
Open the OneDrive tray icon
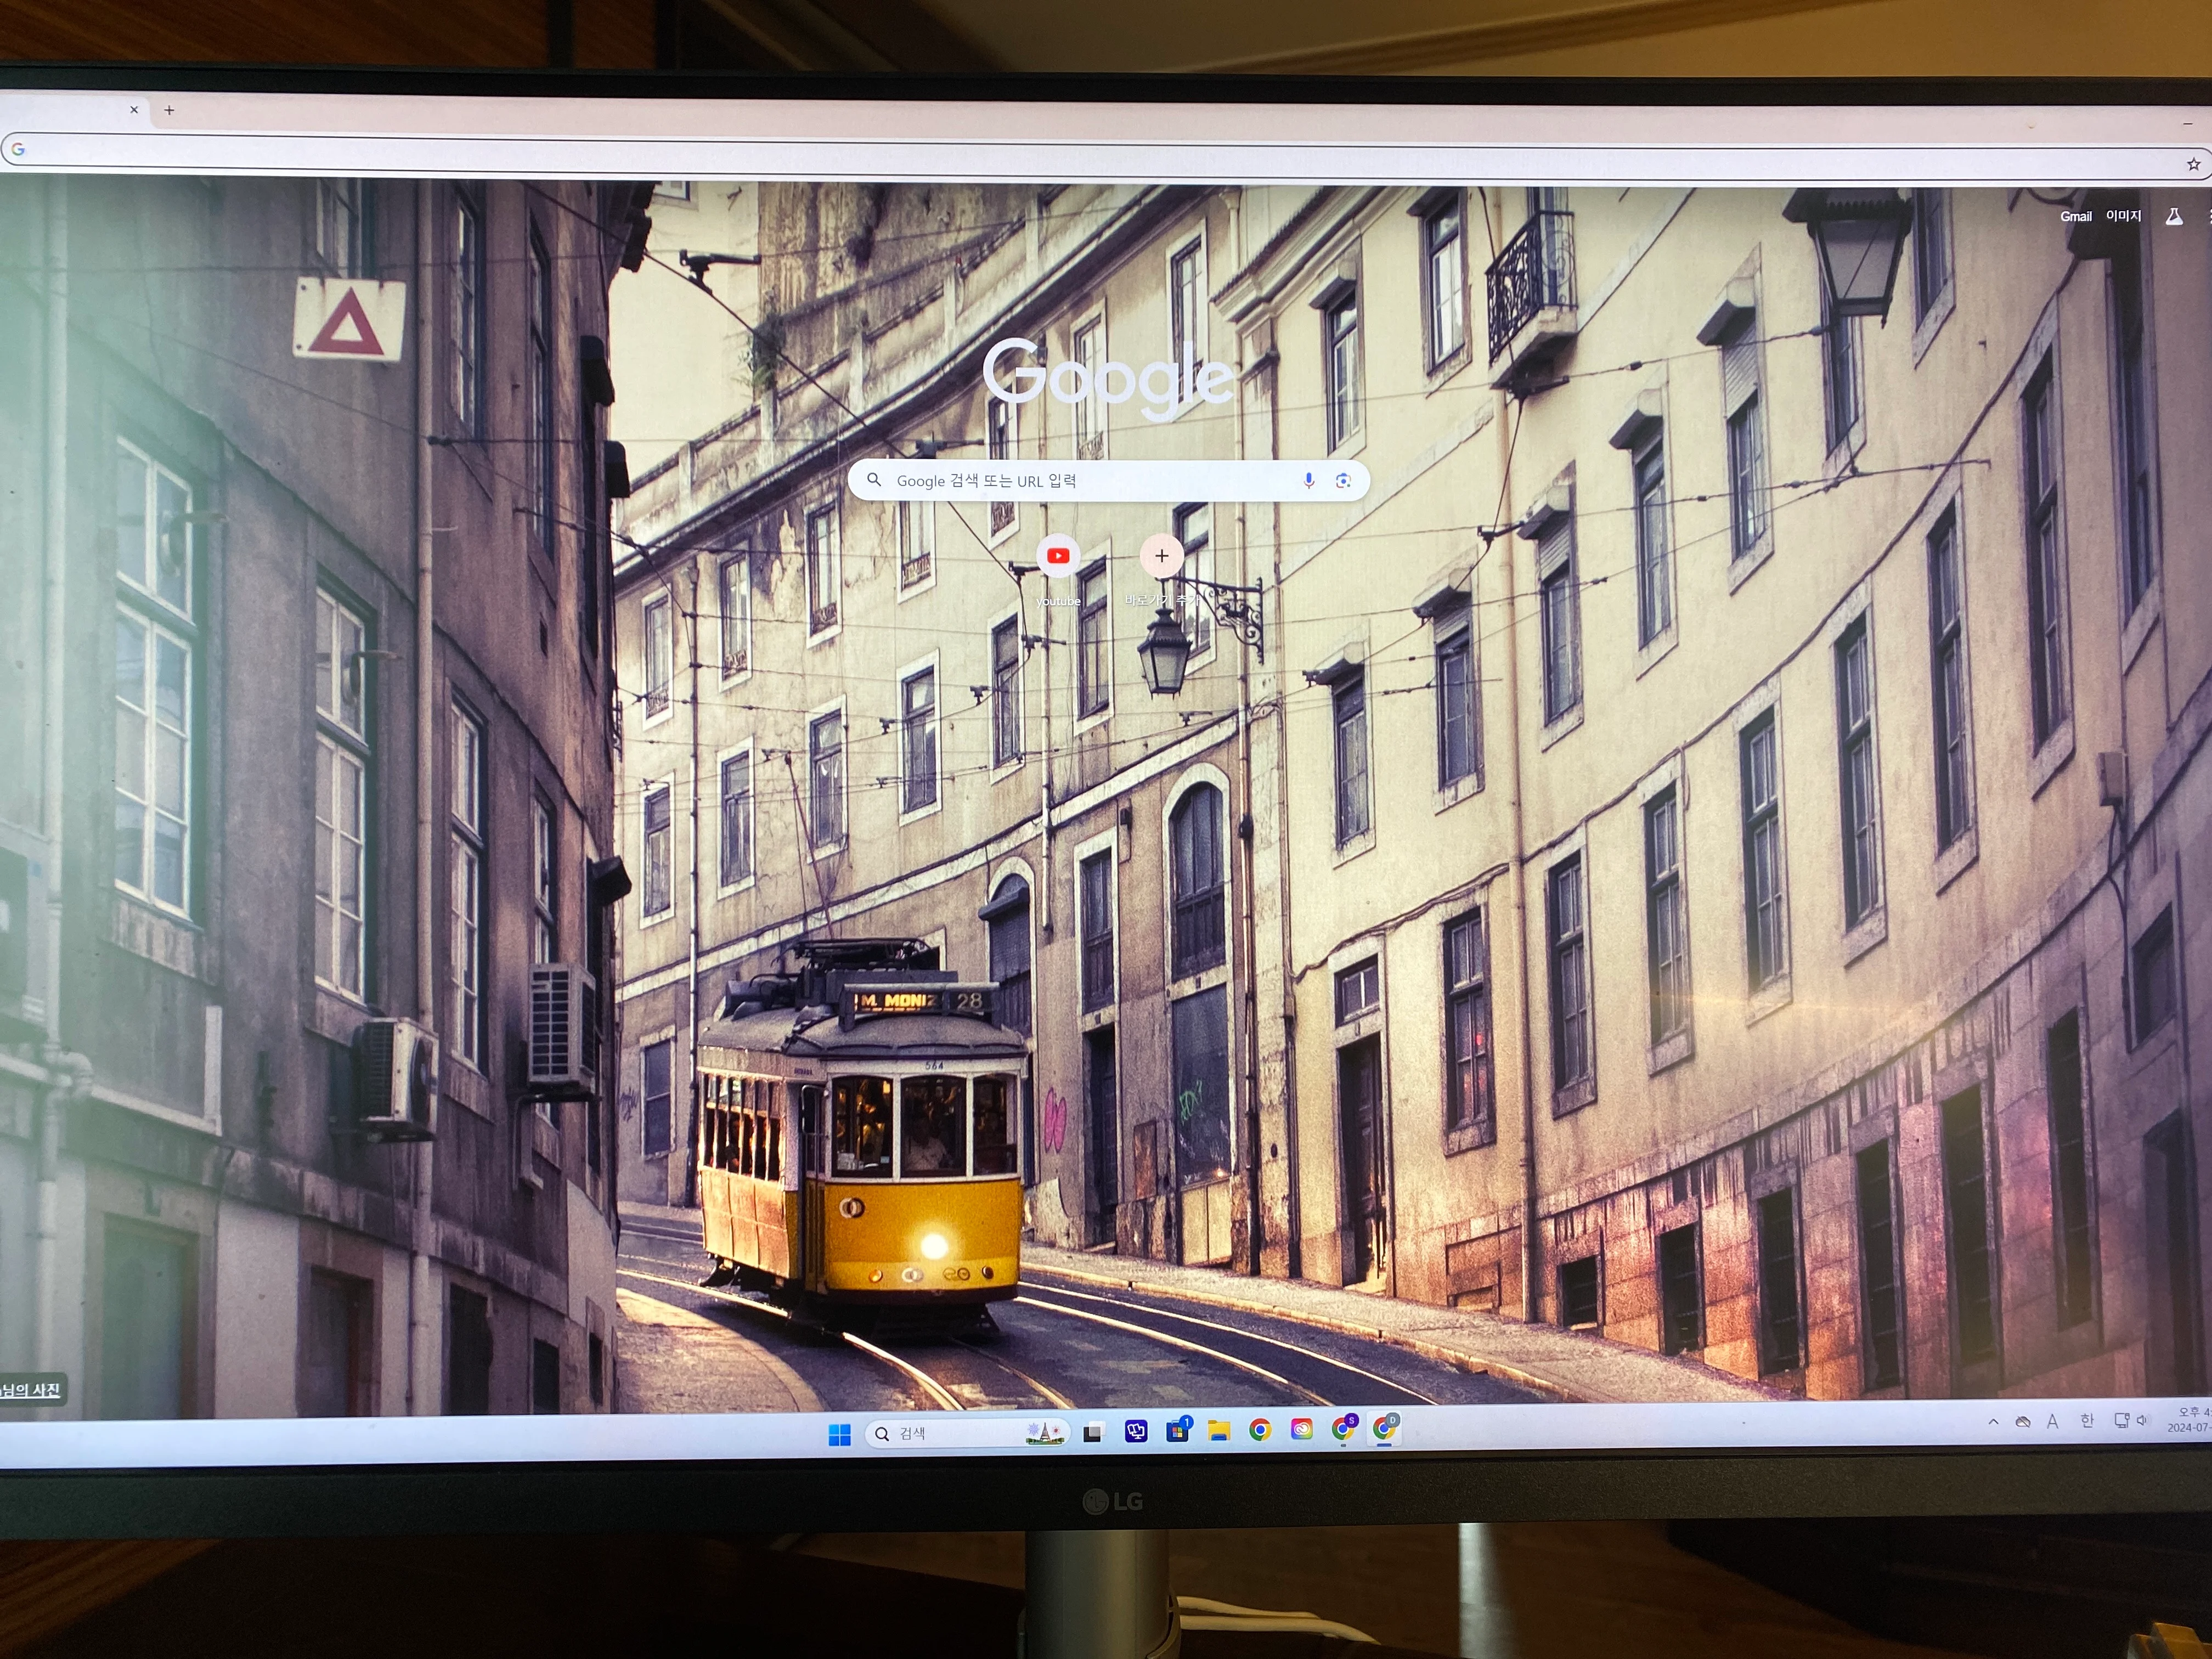pyautogui.click(x=2022, y=1421)
